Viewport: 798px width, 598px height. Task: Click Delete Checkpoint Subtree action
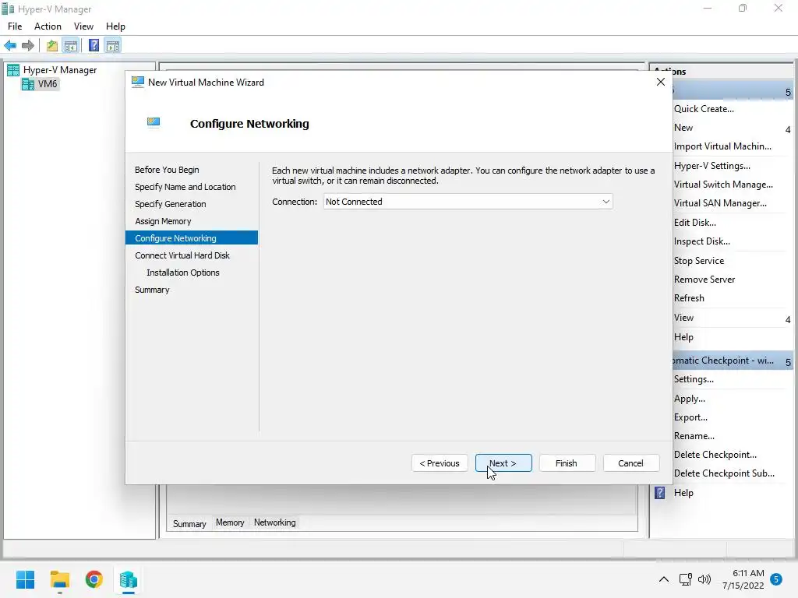point(724,473)
